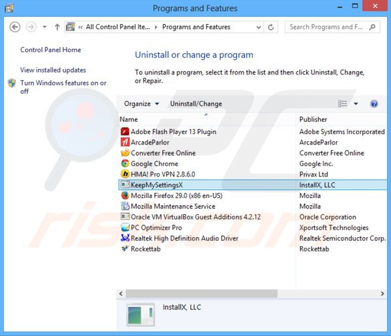The height and width of the screenshot is (336, 391).
Task: Click the InstallX details pane thumbnail
Action: tap(141, 315)
